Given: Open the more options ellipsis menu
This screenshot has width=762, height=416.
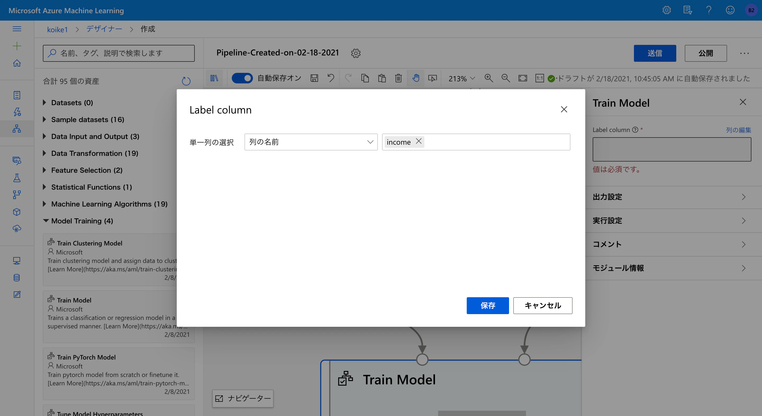Looking at the screenshot, I should coord(744,53).
